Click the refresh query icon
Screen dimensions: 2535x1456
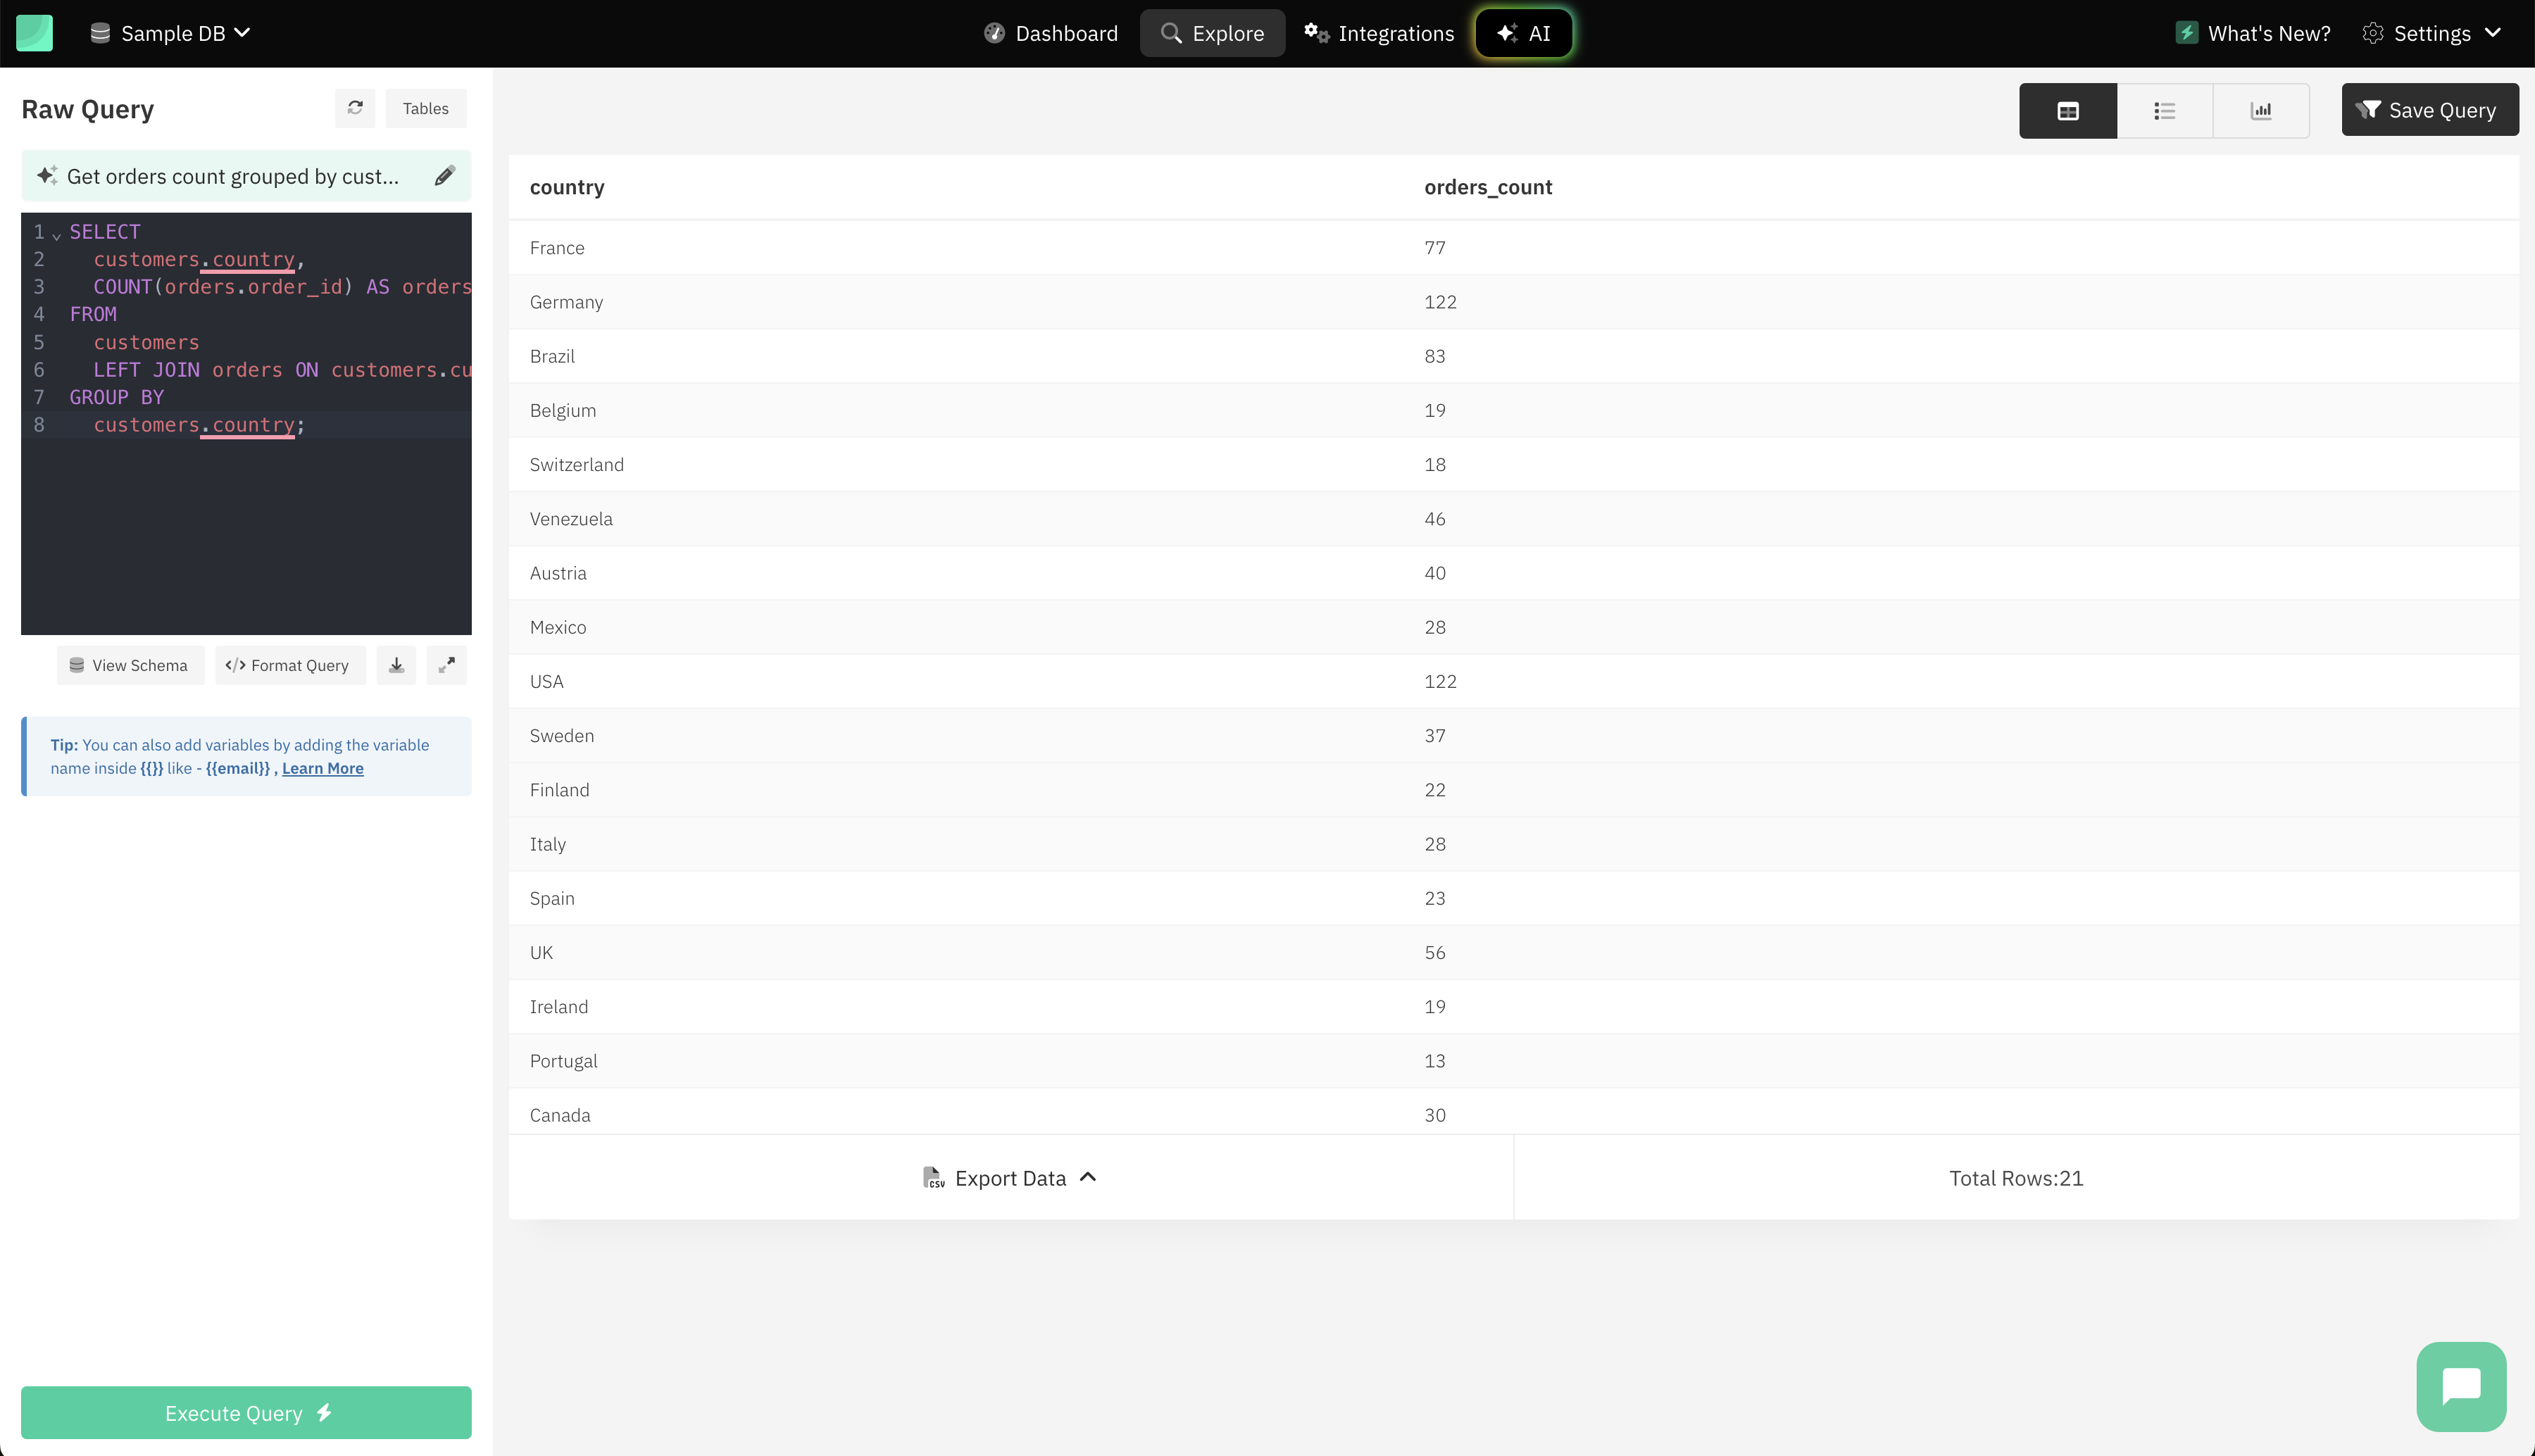point(355,108)
